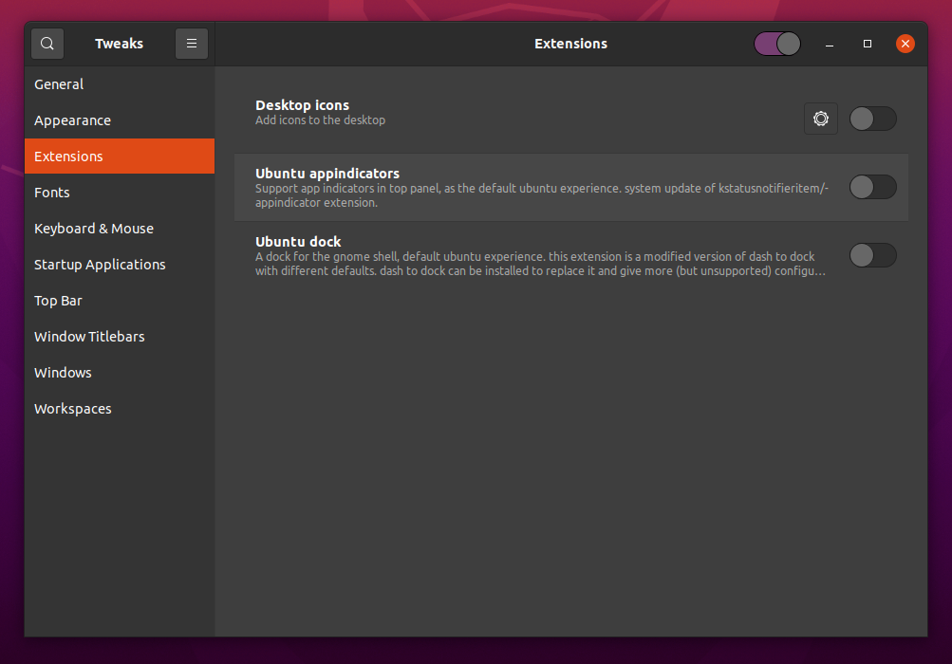Open the Workspaces section
The height and width of the screenshot is (664, 952).
[120, 409]
